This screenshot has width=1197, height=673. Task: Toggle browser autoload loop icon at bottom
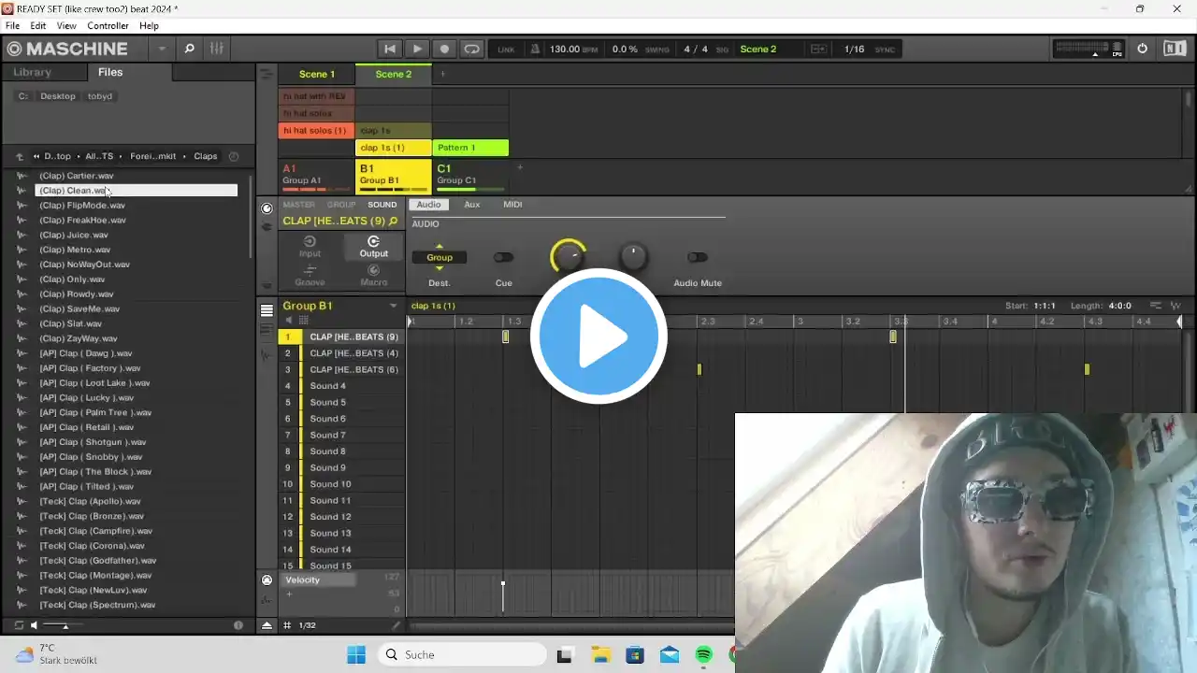pos(19,625)
